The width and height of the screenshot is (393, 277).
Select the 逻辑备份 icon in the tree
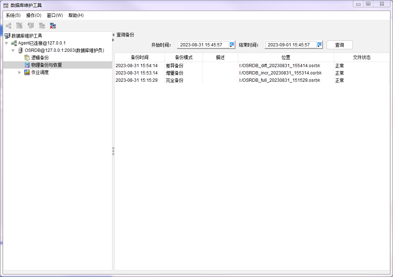pos(26,57)
